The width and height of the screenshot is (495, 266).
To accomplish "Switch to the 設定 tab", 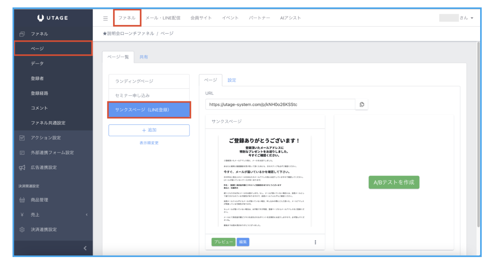I will tap(232, 80).
